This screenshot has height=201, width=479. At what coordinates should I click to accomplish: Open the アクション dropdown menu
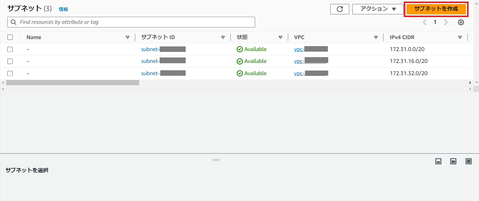click(x=378, y=9)
